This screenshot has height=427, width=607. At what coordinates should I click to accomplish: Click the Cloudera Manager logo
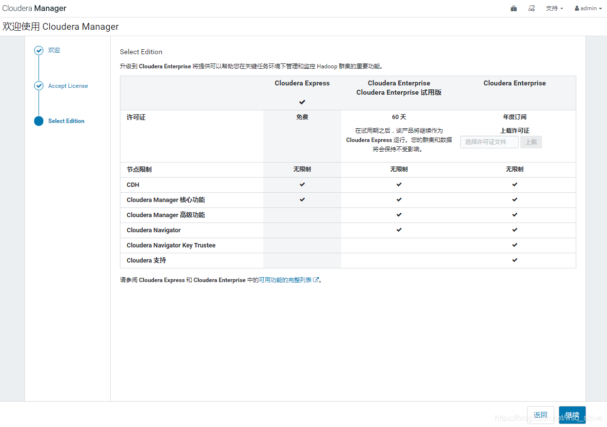tap(34, 8)
